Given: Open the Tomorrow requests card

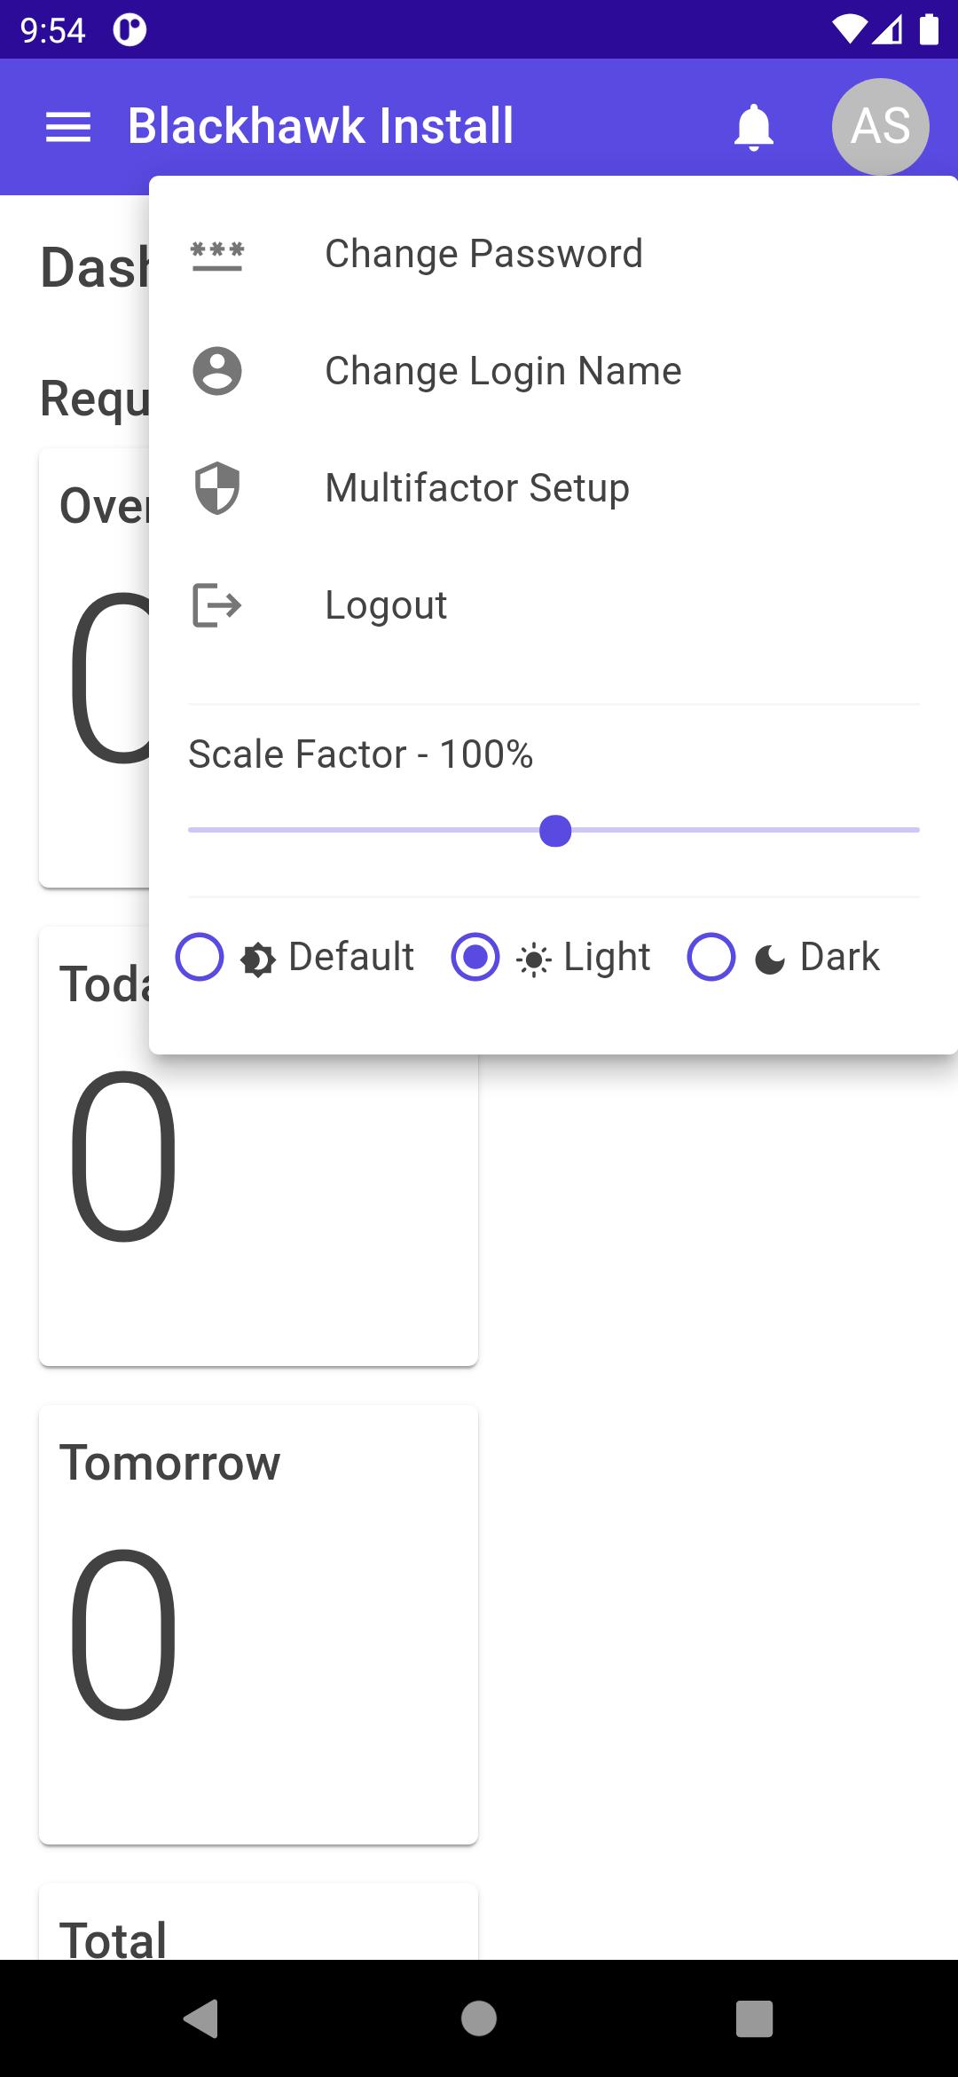Looking at the screenshot, I should point(258,1624).
